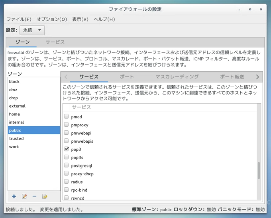Open the オプション(O) menu
The width and height of the screenshot is (271, 218).
(x=52, y=19)
